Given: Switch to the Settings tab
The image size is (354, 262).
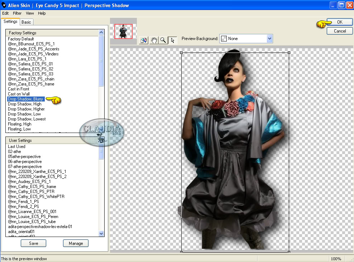Looking at the screenshot, I should (10, 21).
